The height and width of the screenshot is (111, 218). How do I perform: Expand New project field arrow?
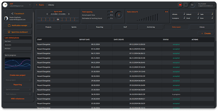click(x=30, y=80)
